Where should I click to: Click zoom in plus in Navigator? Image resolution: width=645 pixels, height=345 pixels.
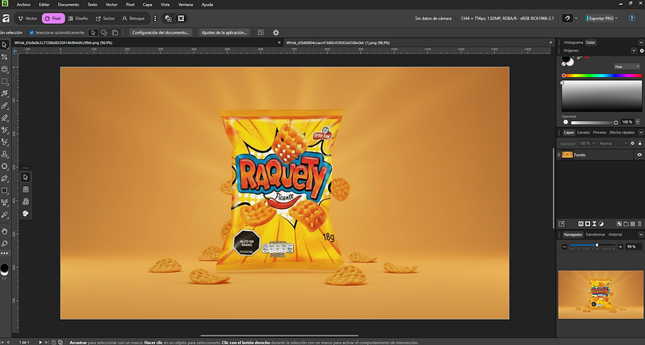[621, 247]
